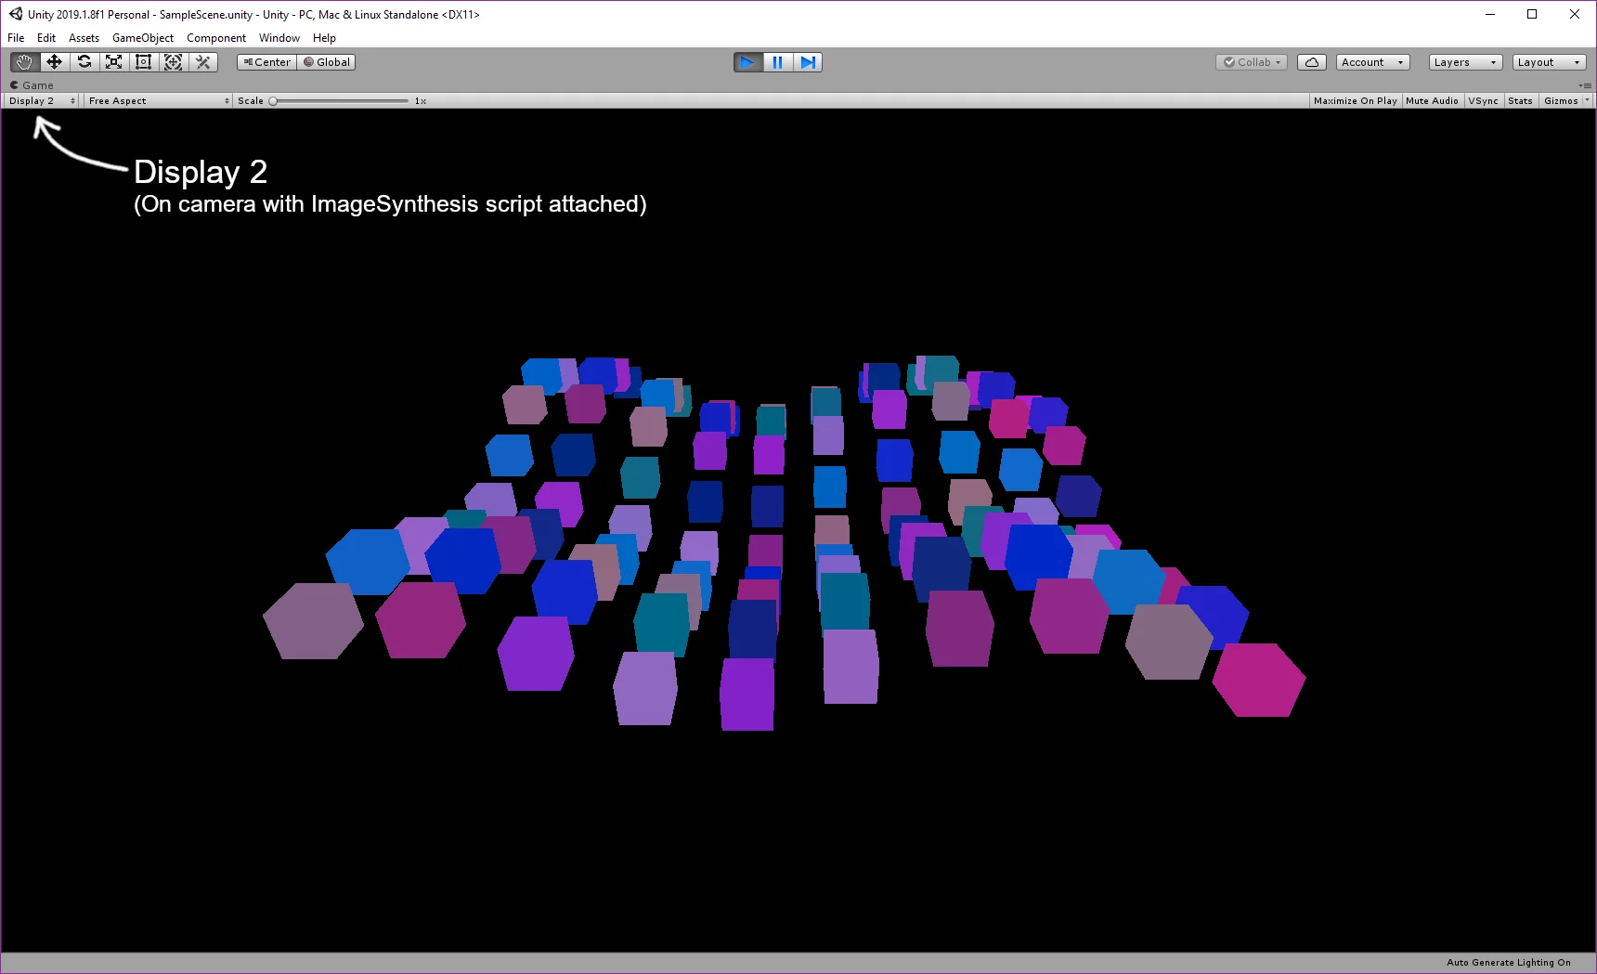
Task: Toggle the Stats overlay
Action: click(1520, 100)
